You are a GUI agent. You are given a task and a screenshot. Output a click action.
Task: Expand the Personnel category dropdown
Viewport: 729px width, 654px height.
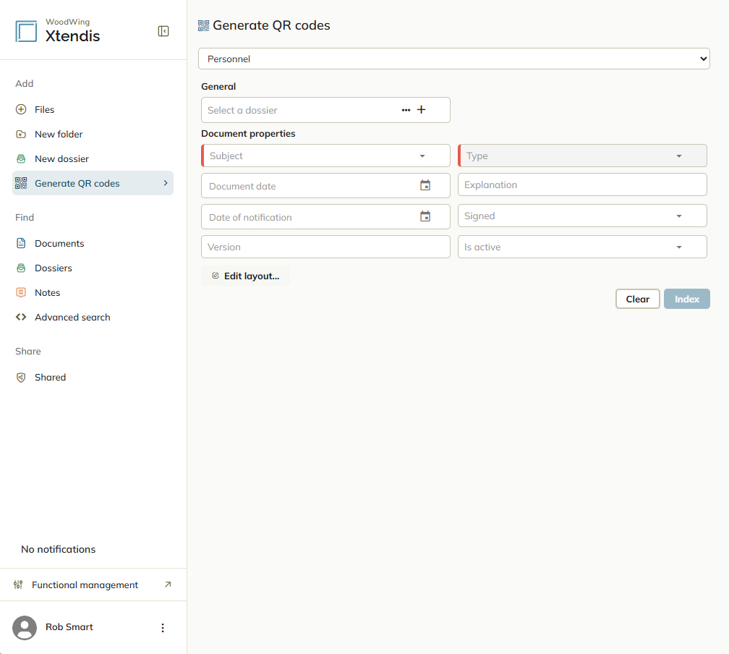coord(453,59)
